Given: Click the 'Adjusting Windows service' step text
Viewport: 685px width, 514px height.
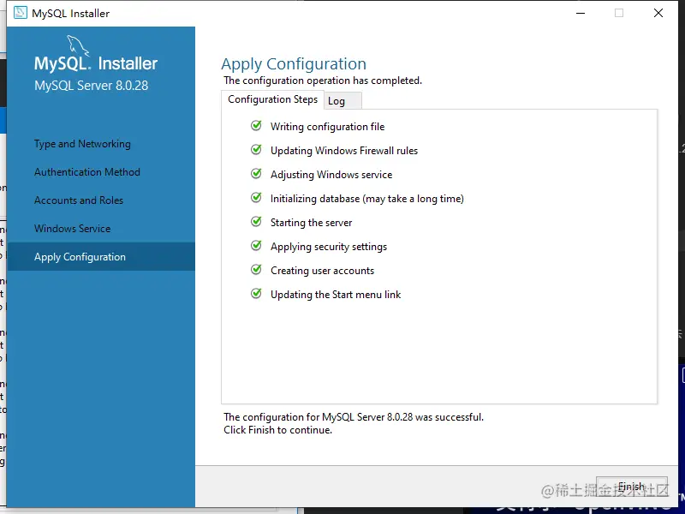Looking at the screenshot, I should (x=331, y=175).
